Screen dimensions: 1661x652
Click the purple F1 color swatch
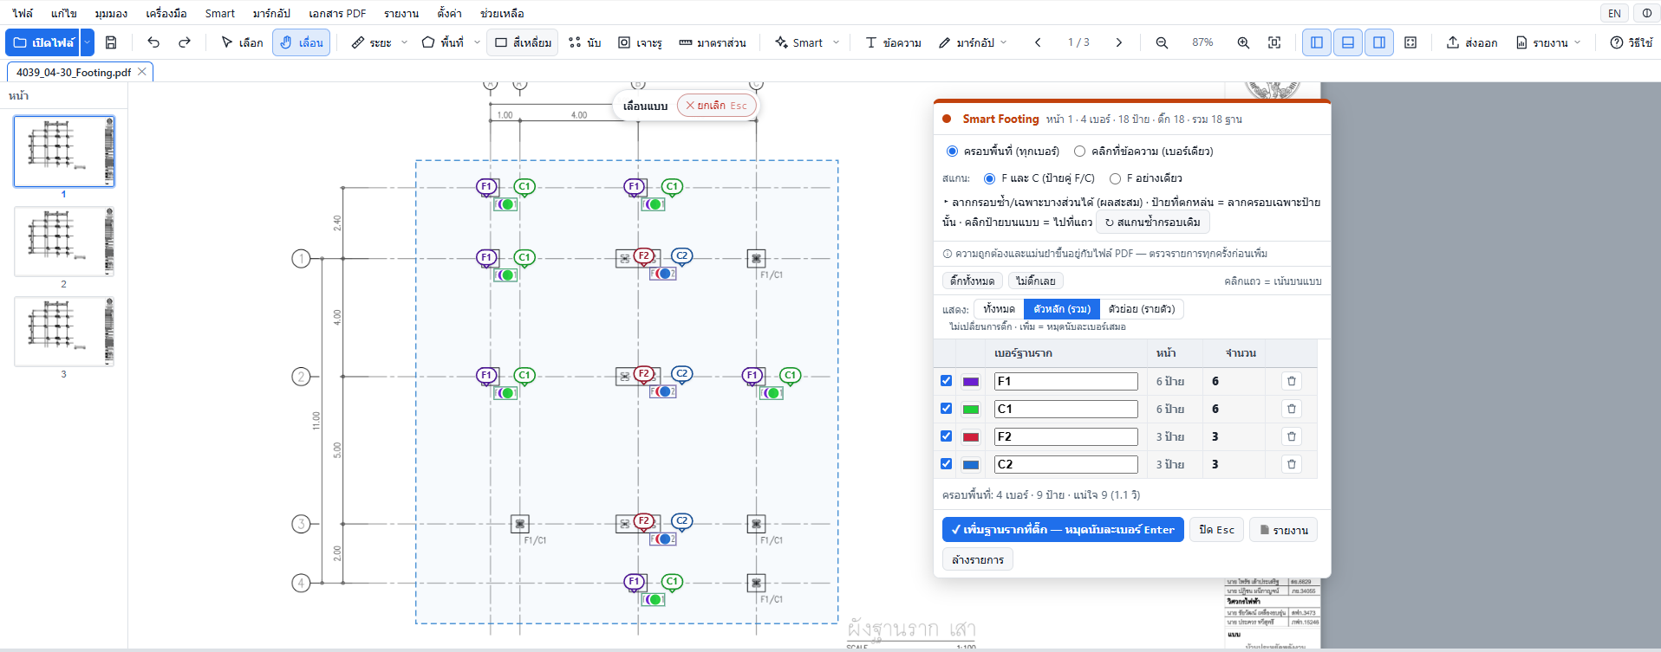[971, 382]
